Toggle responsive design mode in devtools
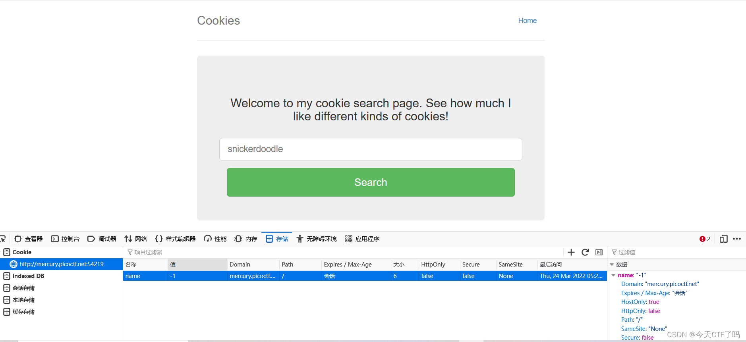 point(724,238)
